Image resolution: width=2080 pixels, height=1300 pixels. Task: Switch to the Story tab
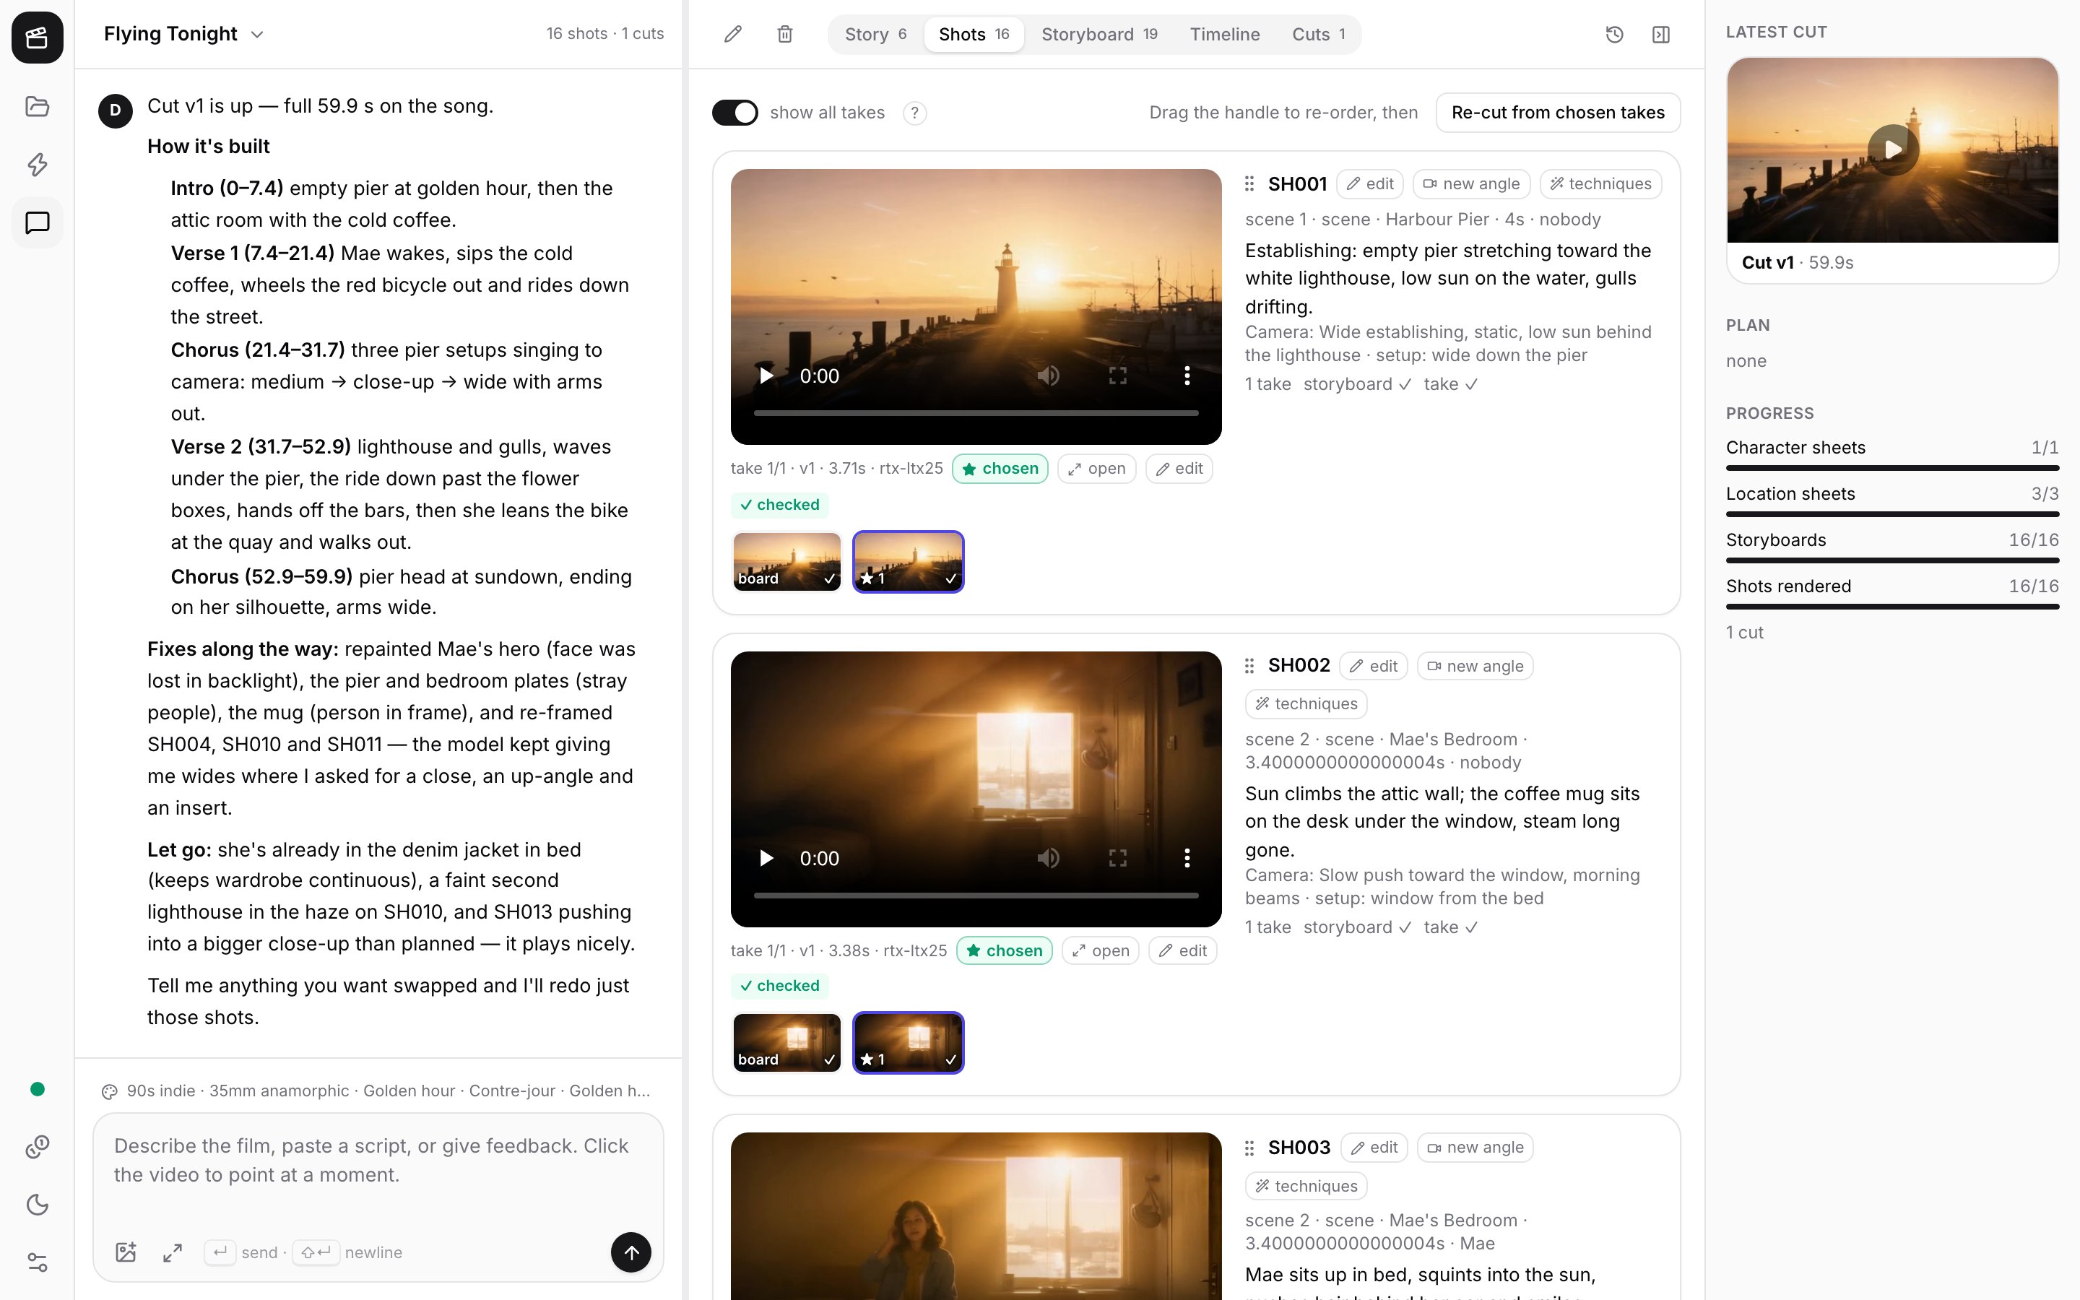pyautogui.click(x=875, y=35)
